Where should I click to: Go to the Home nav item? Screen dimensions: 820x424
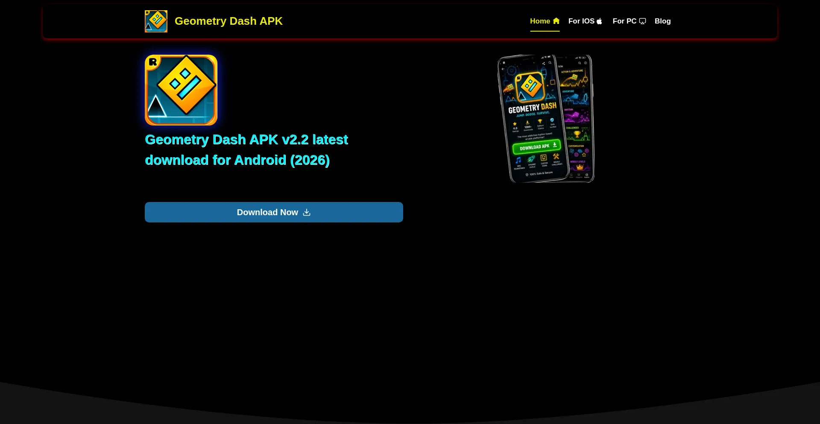coord(545,21)
